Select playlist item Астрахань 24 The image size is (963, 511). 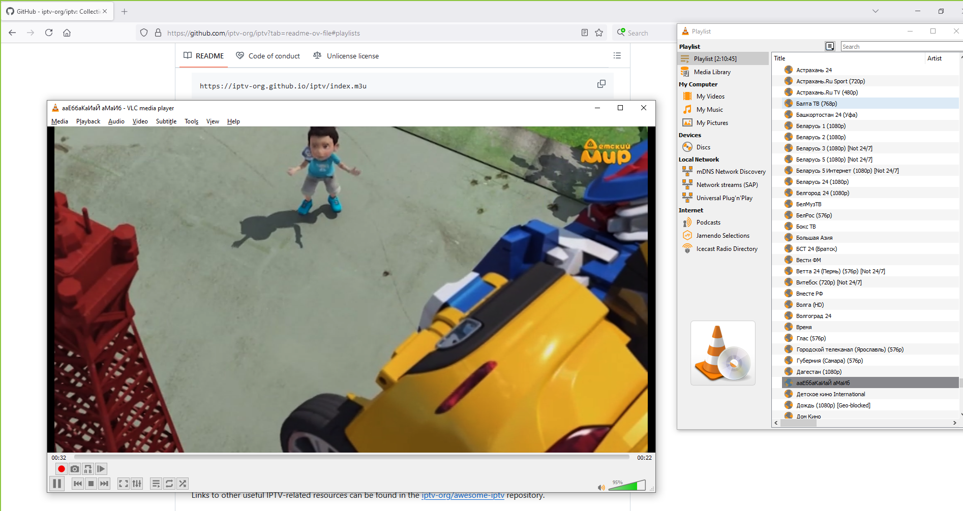tap(870, 70)
